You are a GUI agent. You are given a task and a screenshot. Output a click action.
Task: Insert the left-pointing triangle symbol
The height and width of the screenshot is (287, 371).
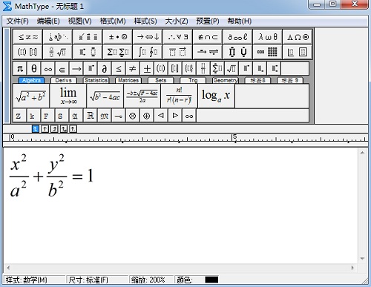coord(161,116)
